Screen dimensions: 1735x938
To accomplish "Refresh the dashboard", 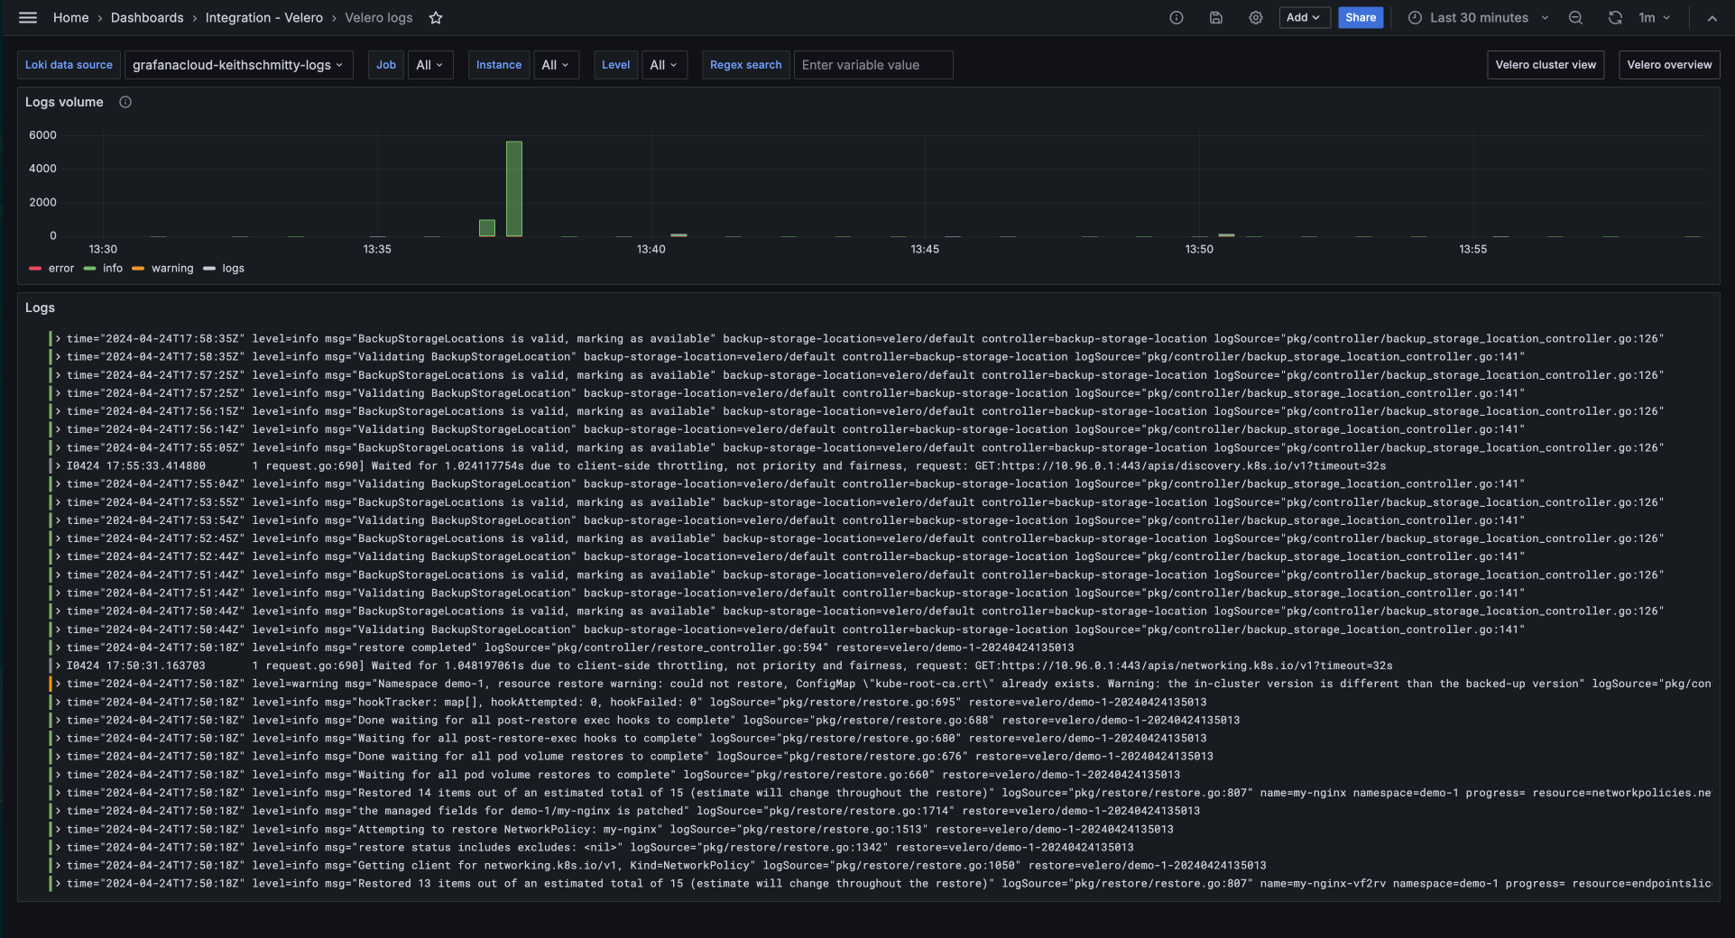I will pos(1615,18).
